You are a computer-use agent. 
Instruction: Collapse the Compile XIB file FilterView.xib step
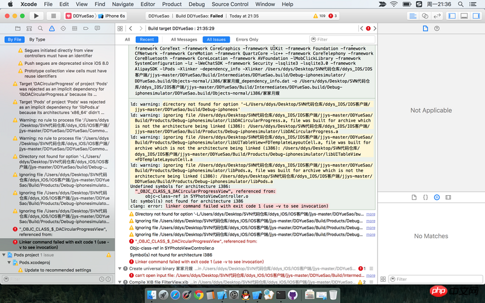119,282
